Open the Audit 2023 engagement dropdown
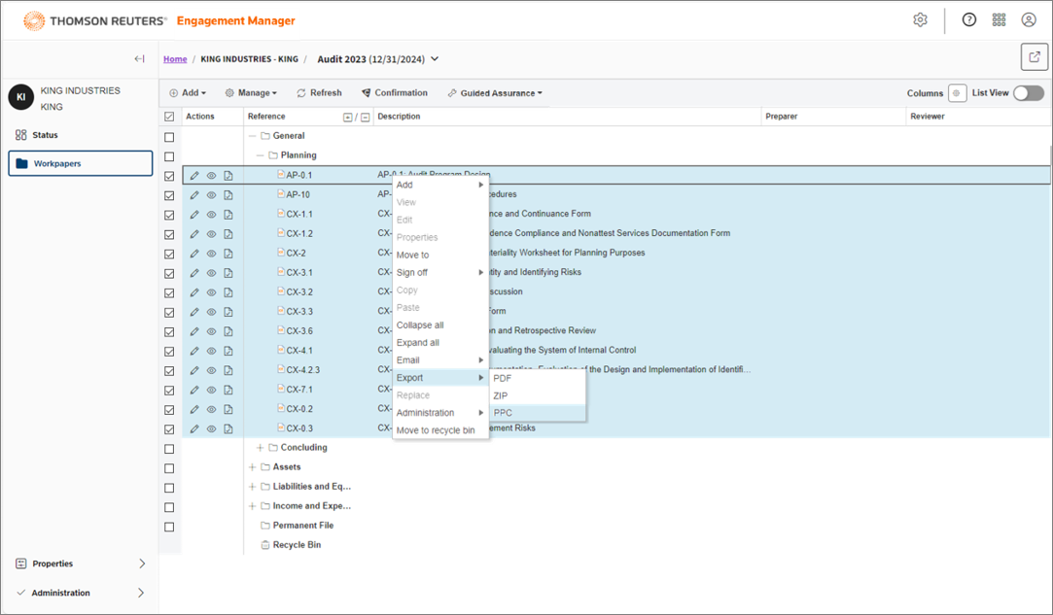 [x=435, y=59]
